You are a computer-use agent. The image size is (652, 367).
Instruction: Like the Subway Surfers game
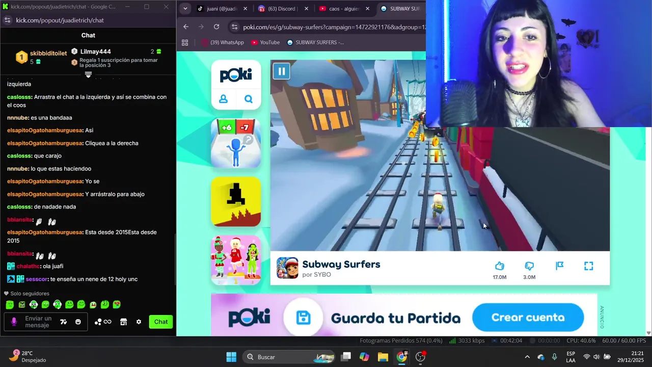pyautogui.click(x=499, y=266)
